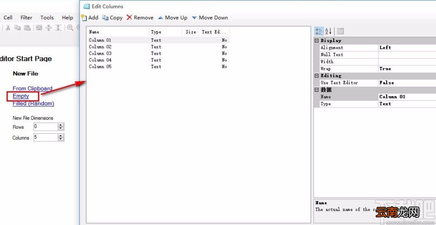Switch property grid to Categorized view

319,31
